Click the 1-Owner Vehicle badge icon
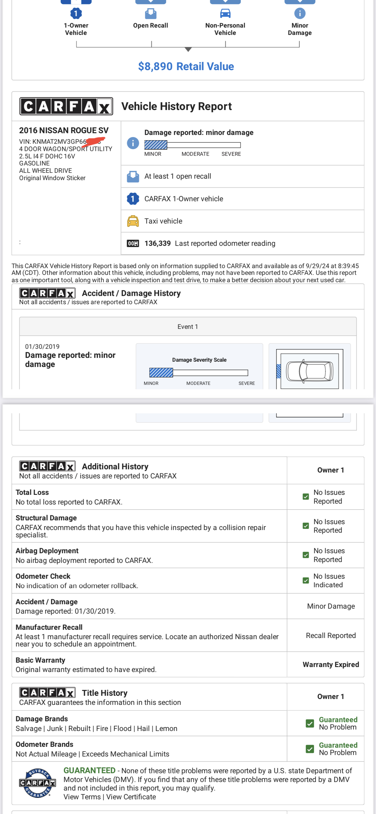 point(76,13)
